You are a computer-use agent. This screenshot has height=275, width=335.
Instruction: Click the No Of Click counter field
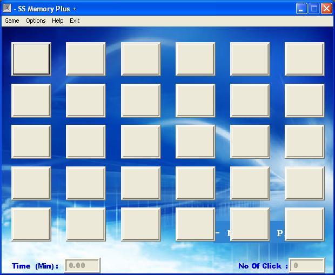(306, 266)
